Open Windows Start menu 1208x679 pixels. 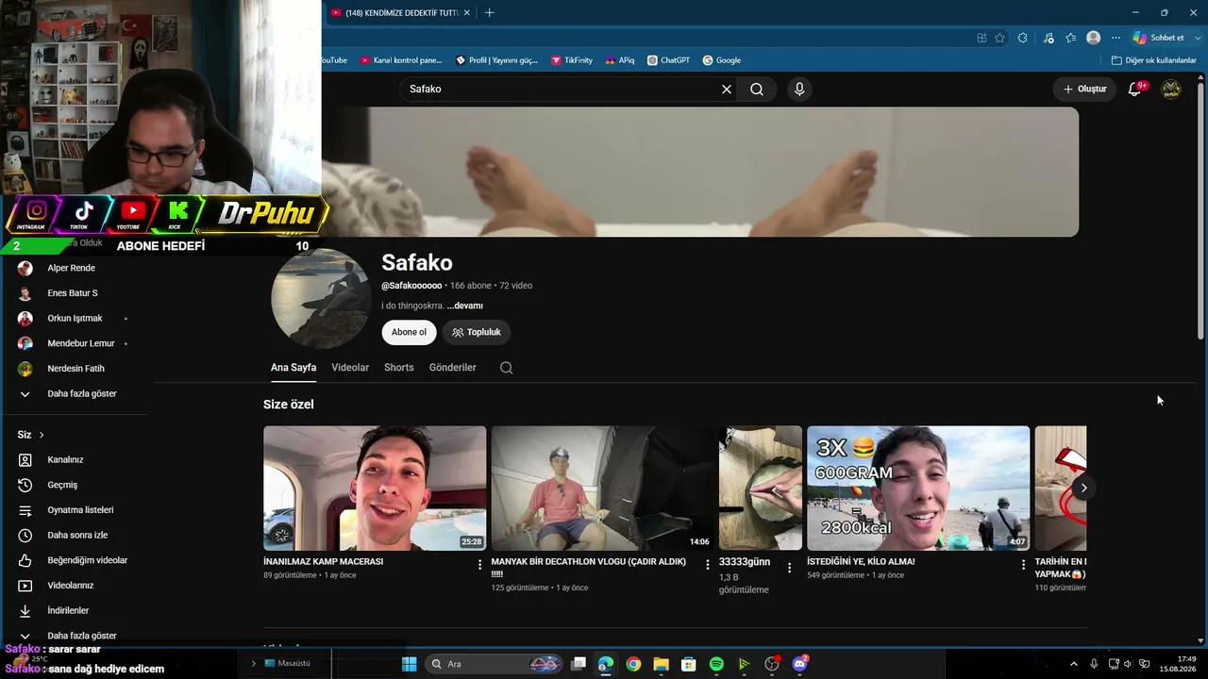pos(409,664)
